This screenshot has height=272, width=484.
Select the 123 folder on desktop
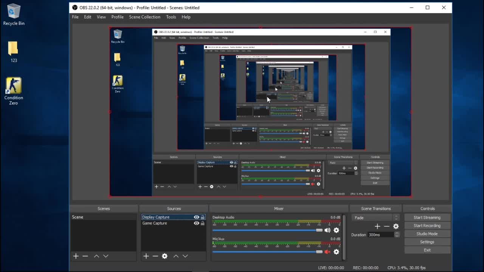coord(14,52)
